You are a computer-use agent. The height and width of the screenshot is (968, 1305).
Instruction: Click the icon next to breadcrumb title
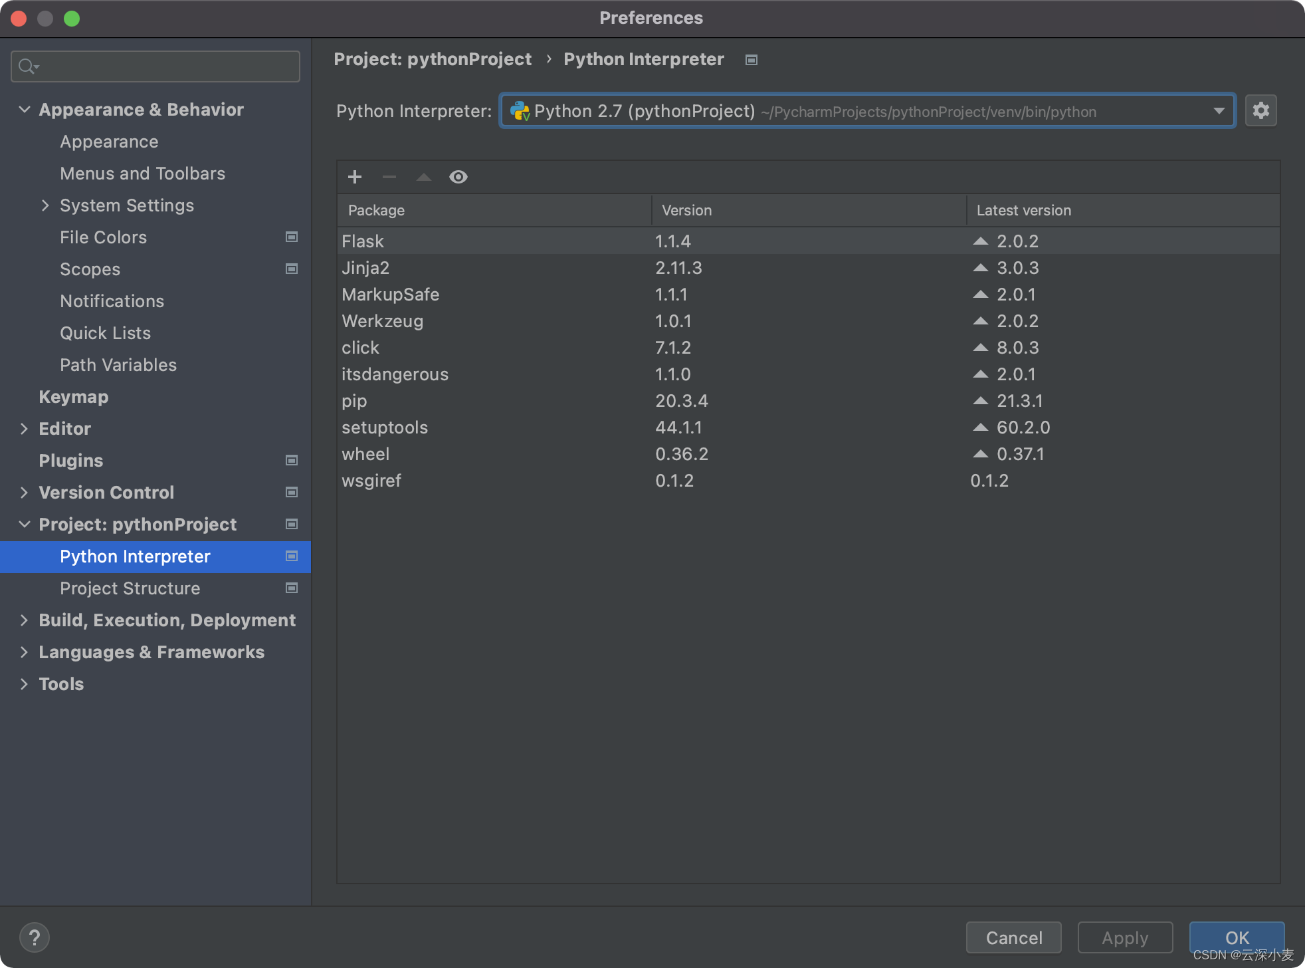tap(752, 60)
